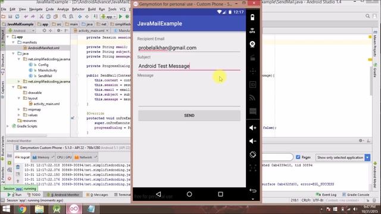Switch to the logcat tab

point(23,157)
